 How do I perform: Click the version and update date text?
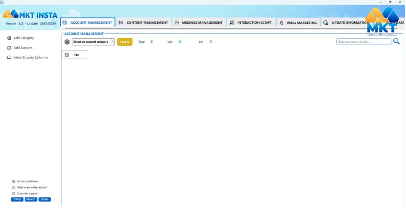31,23
